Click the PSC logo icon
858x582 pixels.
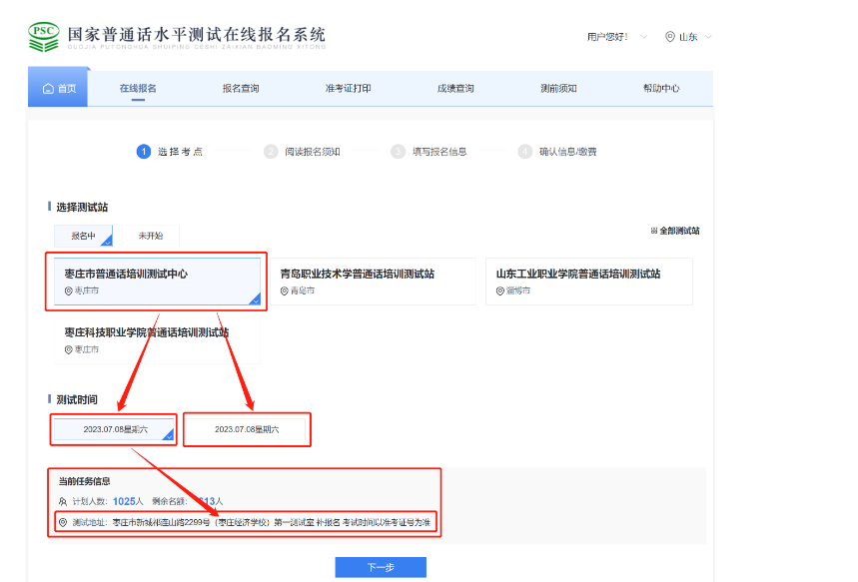tap(44, 36)
